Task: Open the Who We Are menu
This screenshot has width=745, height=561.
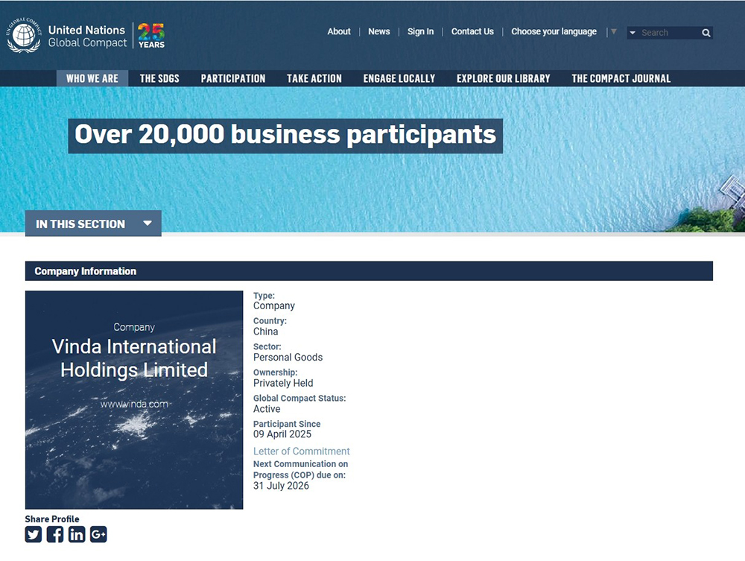Action: point(92,78)
